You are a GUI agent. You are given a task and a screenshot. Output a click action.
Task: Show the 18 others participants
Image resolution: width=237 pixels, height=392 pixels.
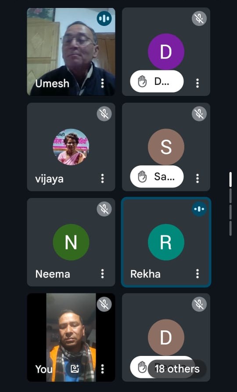177,369
